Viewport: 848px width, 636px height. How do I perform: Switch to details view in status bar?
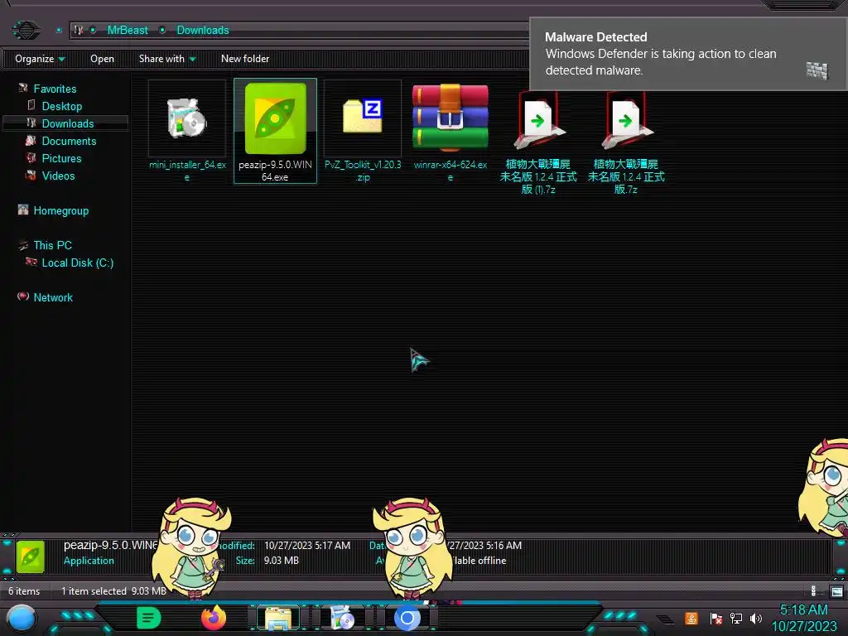(x=813, y=591)
